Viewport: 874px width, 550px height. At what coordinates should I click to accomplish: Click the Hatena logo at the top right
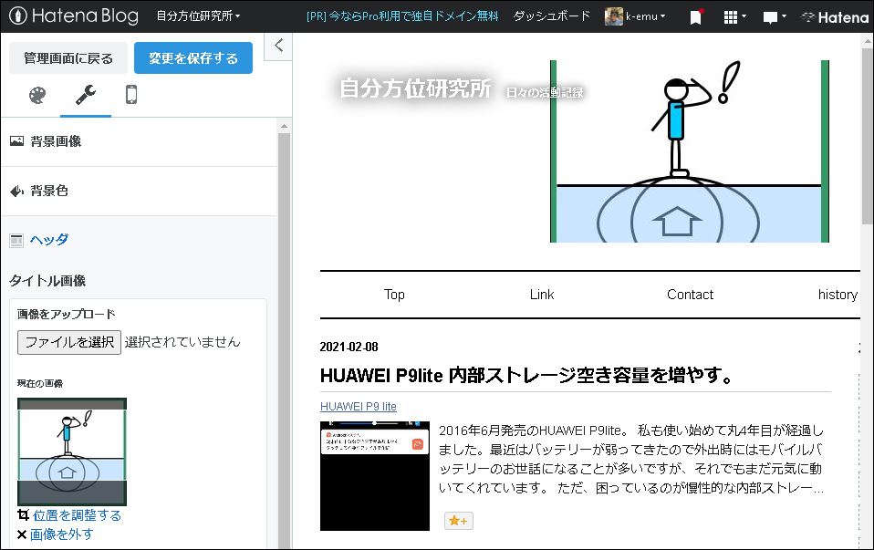tap(834, 17)
